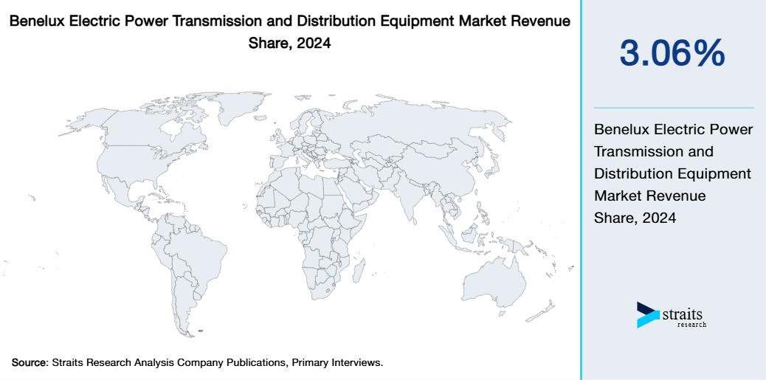Click the Benelux market revenue share chart title

290,32
